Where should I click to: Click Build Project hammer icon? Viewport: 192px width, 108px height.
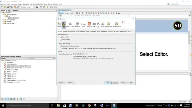coord(41,7)
